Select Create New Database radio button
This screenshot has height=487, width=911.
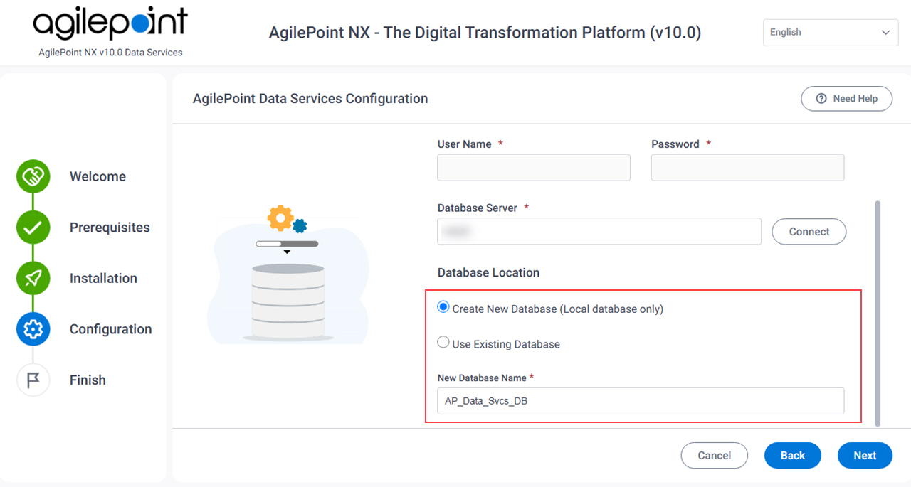443,308
